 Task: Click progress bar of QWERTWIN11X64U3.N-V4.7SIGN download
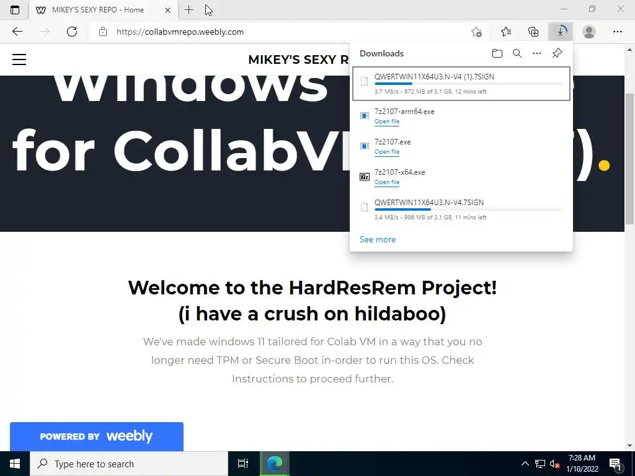pyautogui.click(x=469, y=209)
